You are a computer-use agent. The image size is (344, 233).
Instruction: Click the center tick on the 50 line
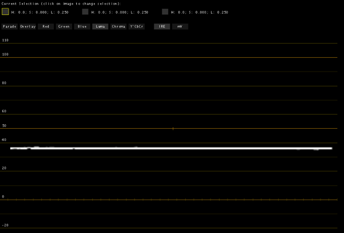(173, 129)
